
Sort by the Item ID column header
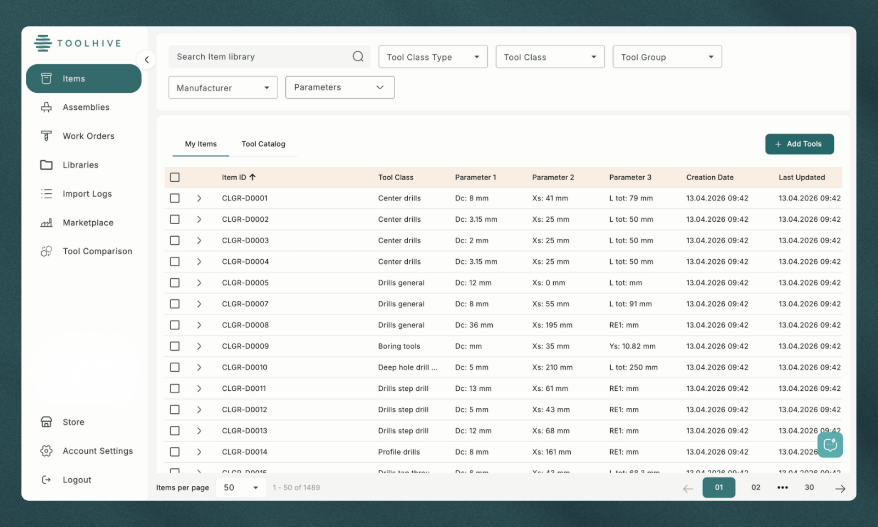click(239, 177)
